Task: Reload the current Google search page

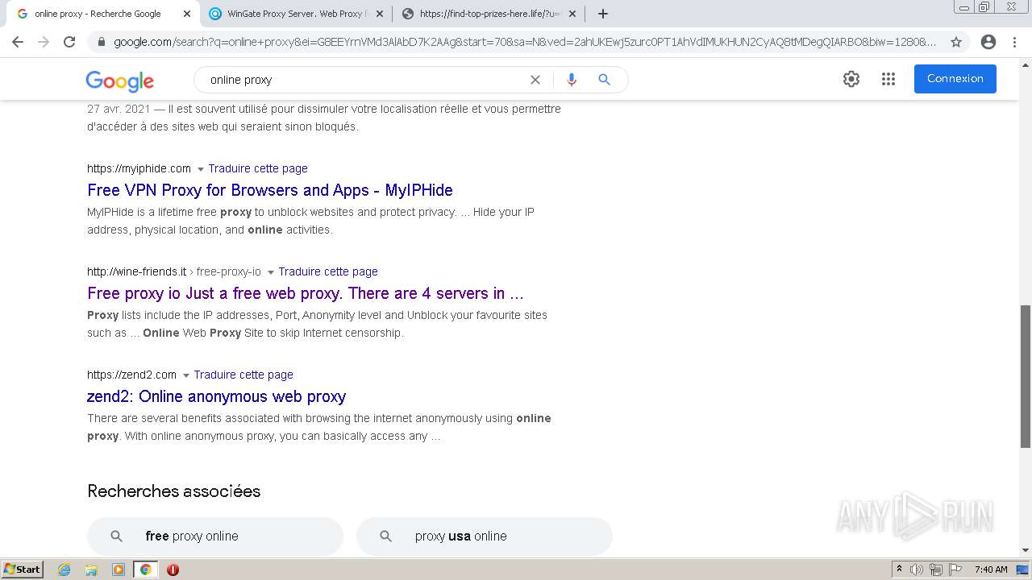Action: [69, 42]
